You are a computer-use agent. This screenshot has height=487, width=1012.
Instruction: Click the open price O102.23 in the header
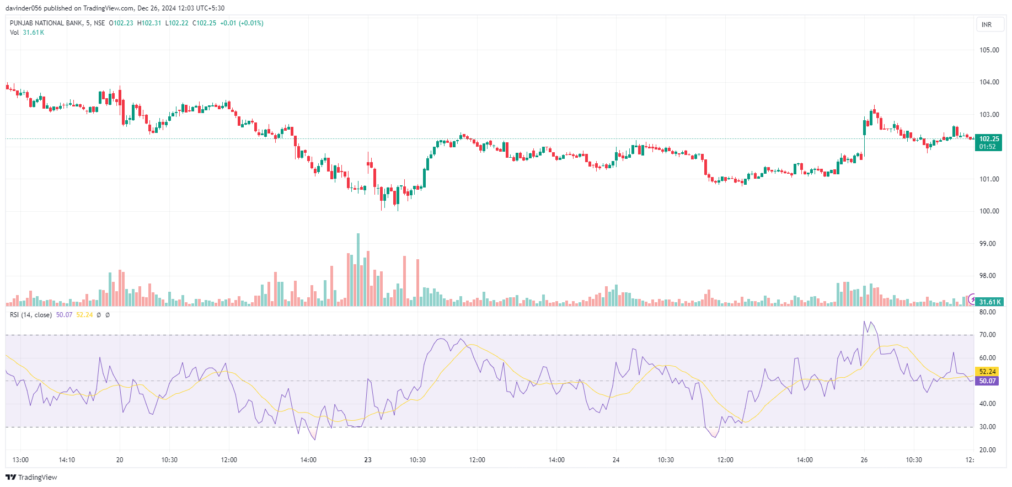121,23
